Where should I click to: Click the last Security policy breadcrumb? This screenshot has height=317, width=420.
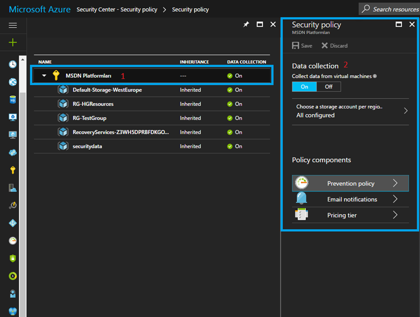[x=190, y=10]
